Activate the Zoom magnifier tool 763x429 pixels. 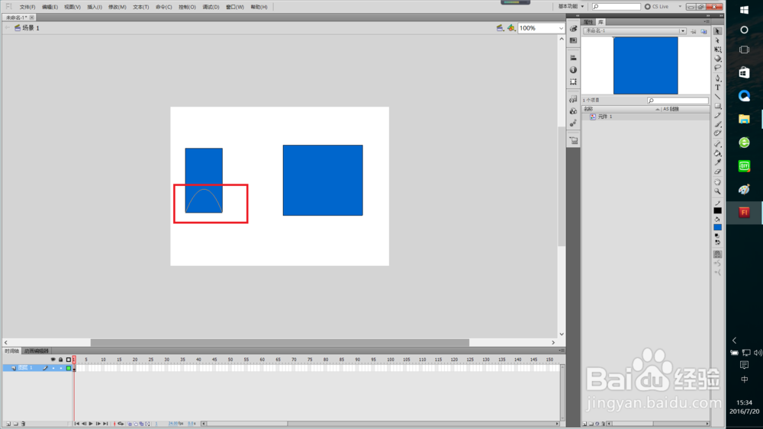tap(718, 191)
